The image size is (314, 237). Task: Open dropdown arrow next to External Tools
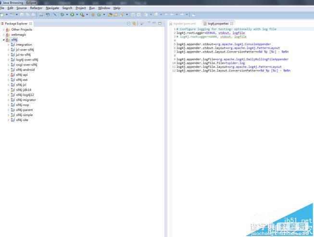pos(87,14)
